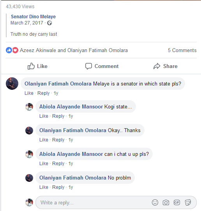Click the Comment button under the post
201x211 pixels.
[x=102, y=66]
